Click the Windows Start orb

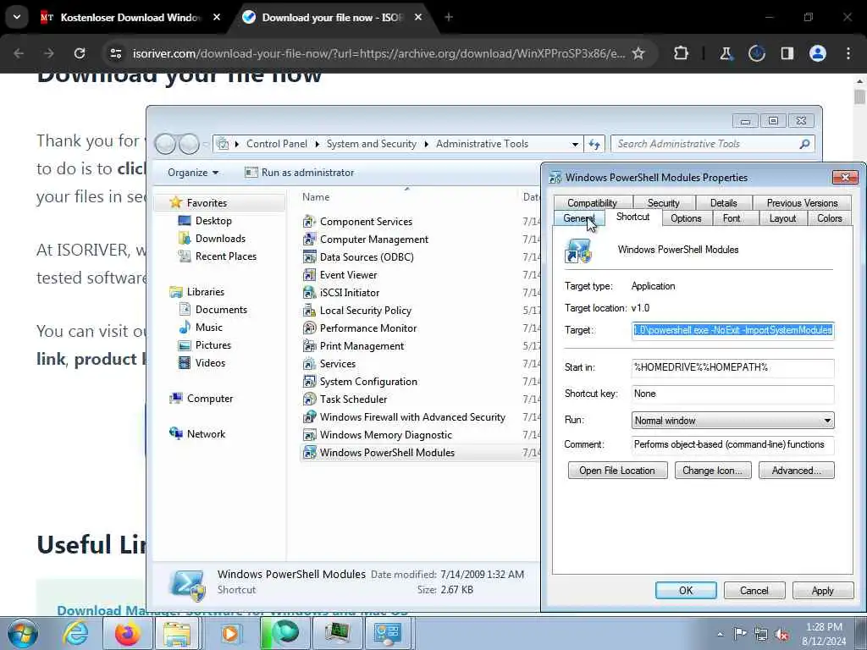(22, 633)
